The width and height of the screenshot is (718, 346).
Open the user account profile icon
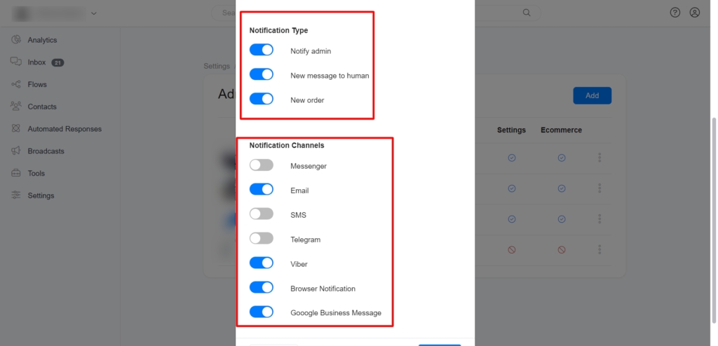click(695, 13)
